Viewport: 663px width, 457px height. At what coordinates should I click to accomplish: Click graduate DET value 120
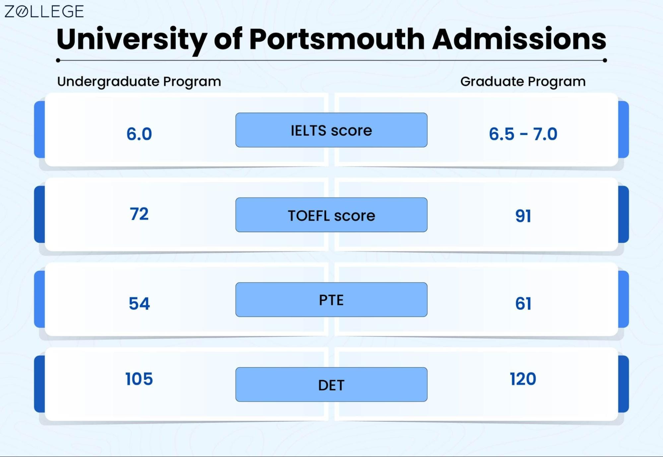pos(523,379)
